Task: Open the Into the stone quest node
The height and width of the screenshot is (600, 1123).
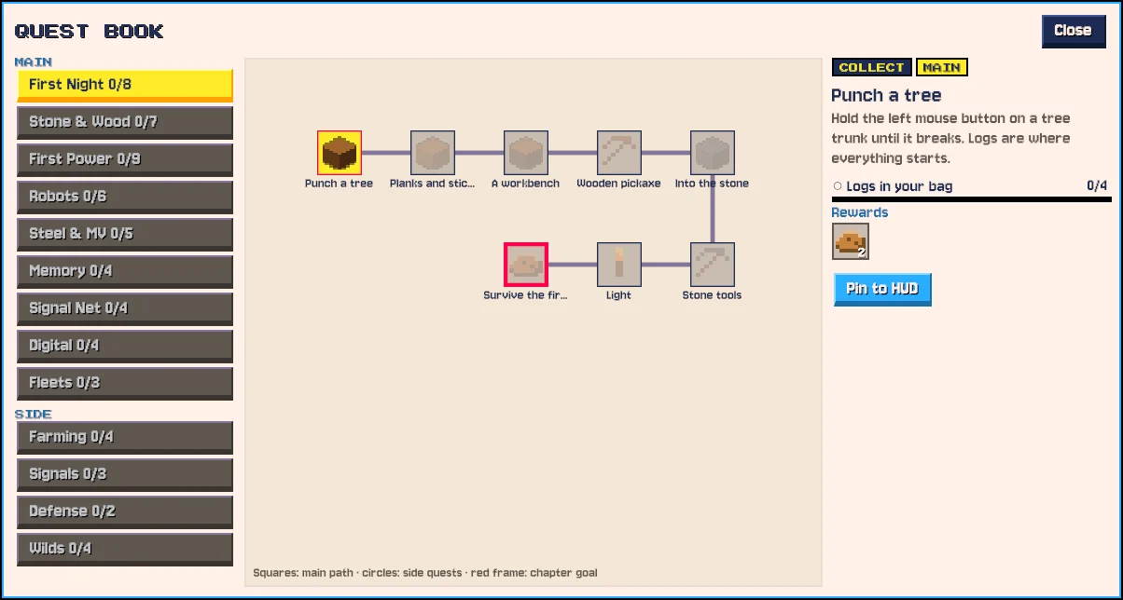Action: (x=713, y=153)
